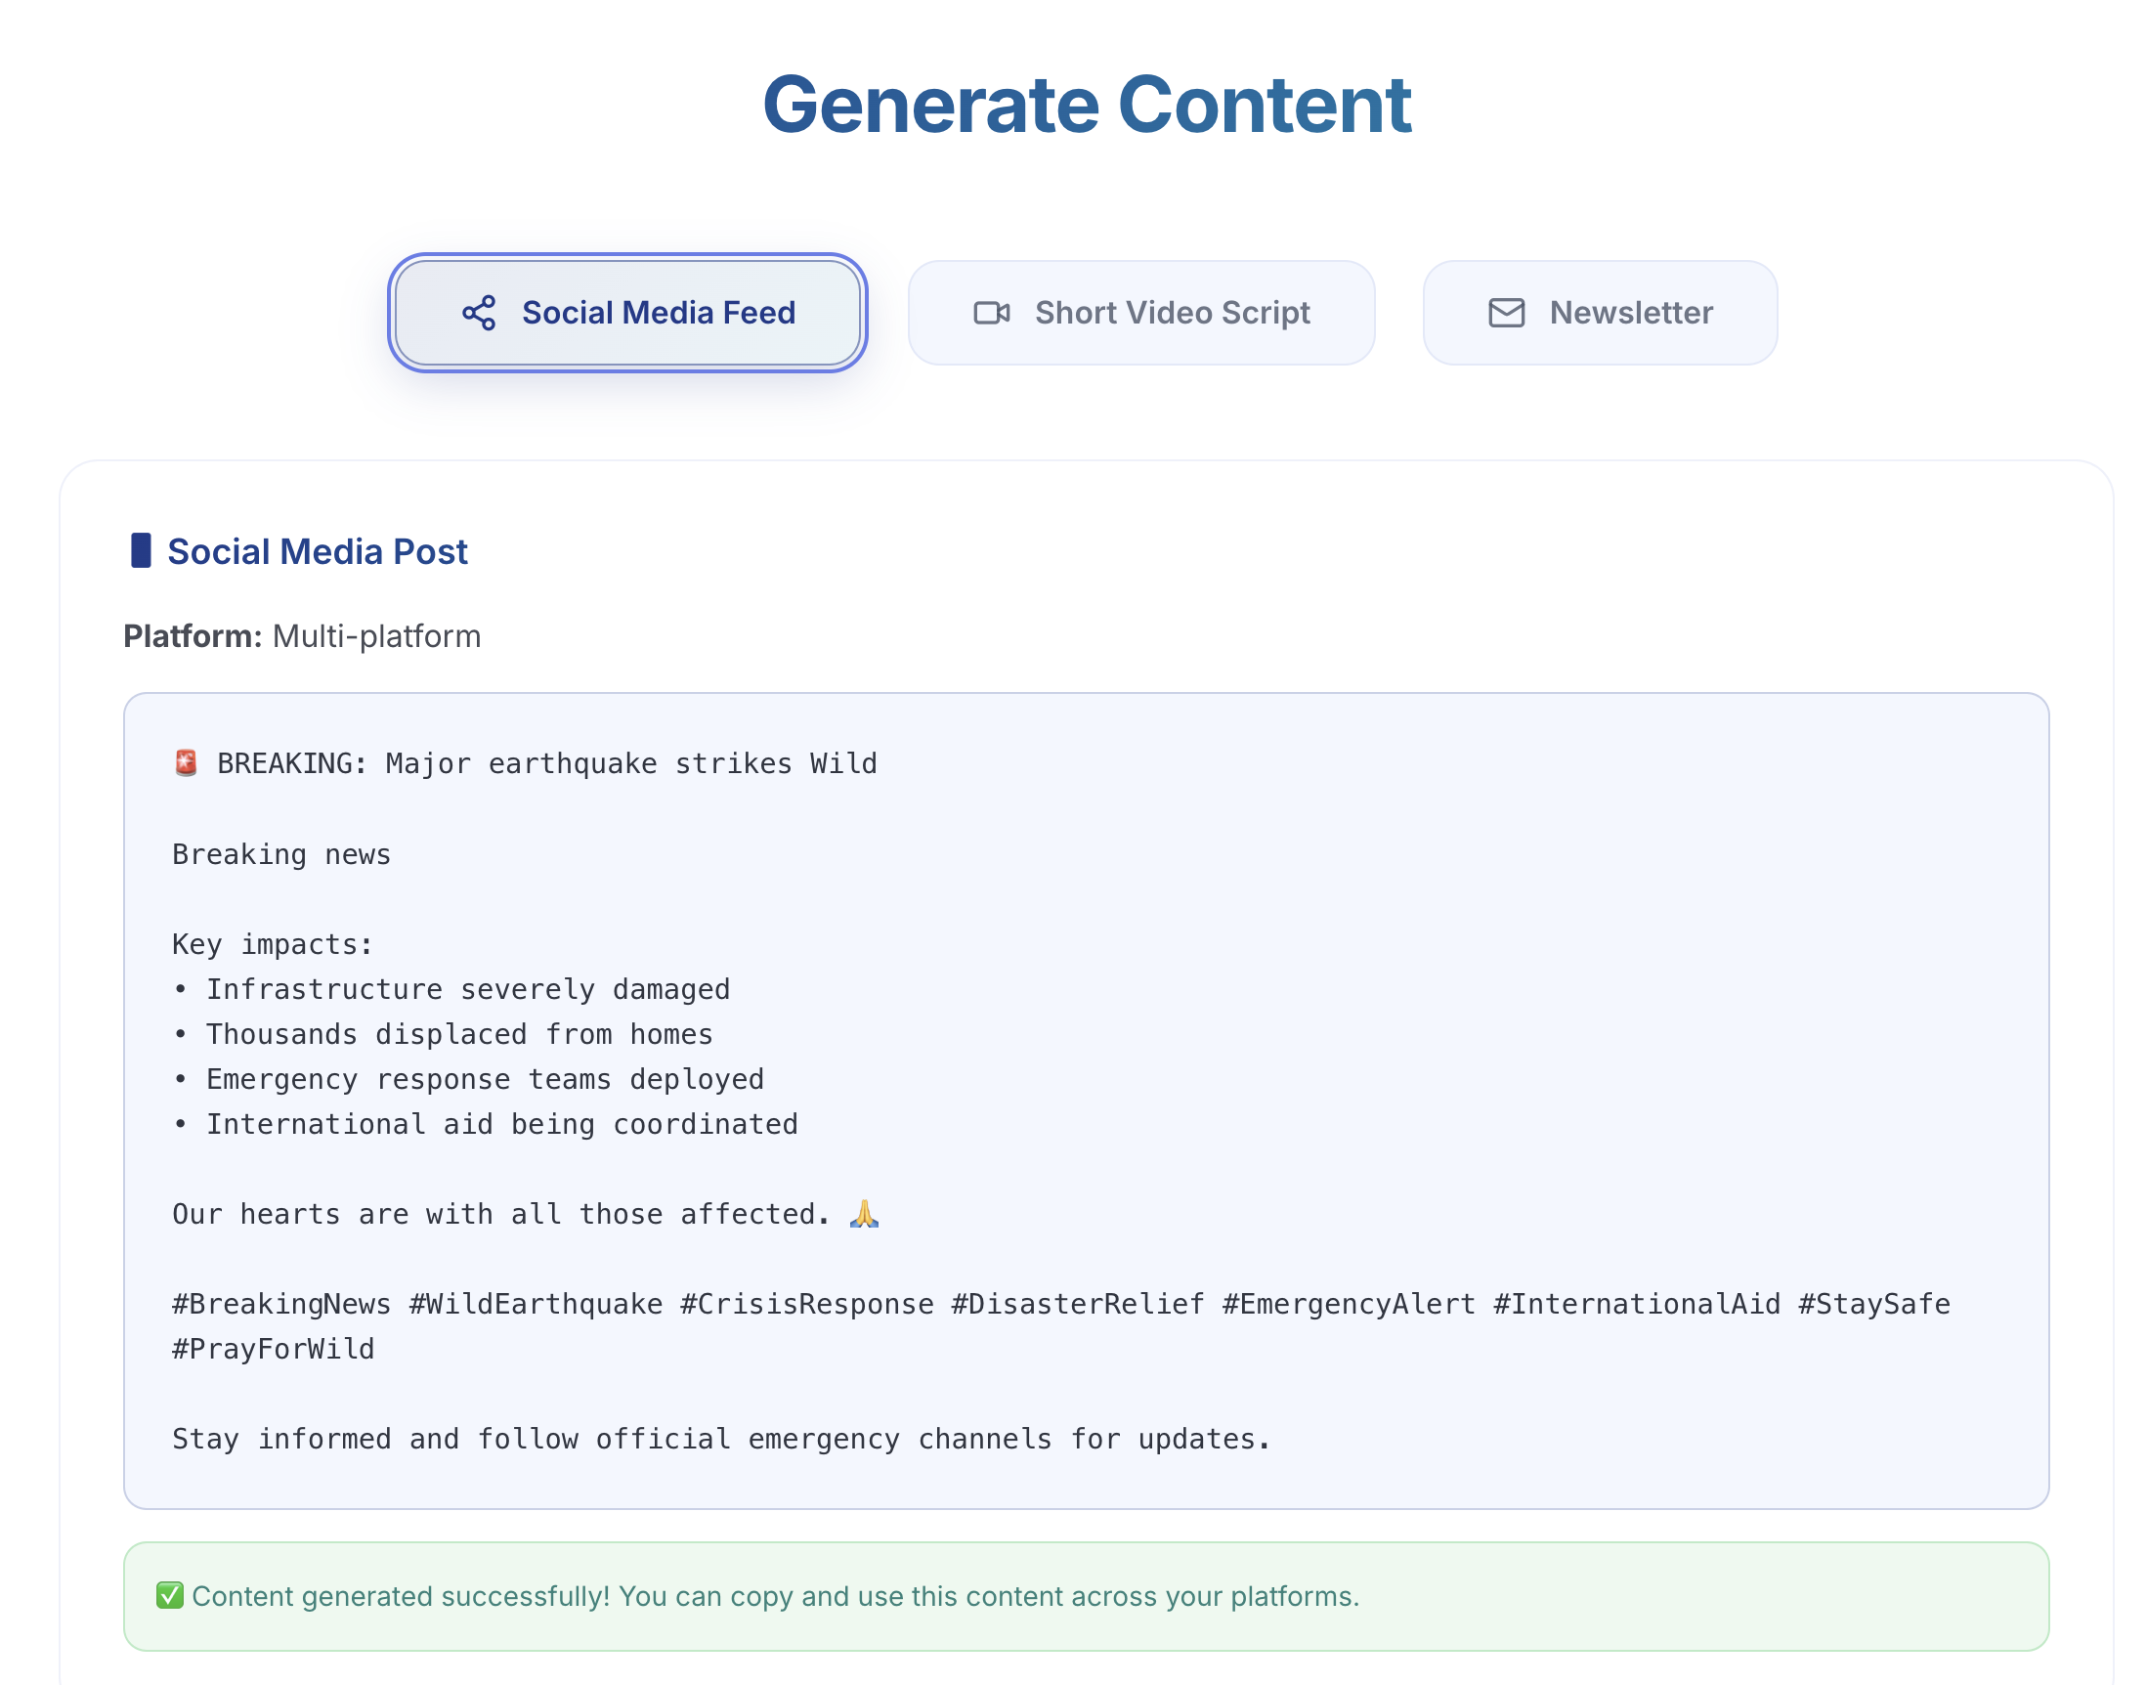Image resolution: width=2146 pixels, height=1685 pixels.
Task: Select the Social Media Feed tab
Action: tap(627, 313)
